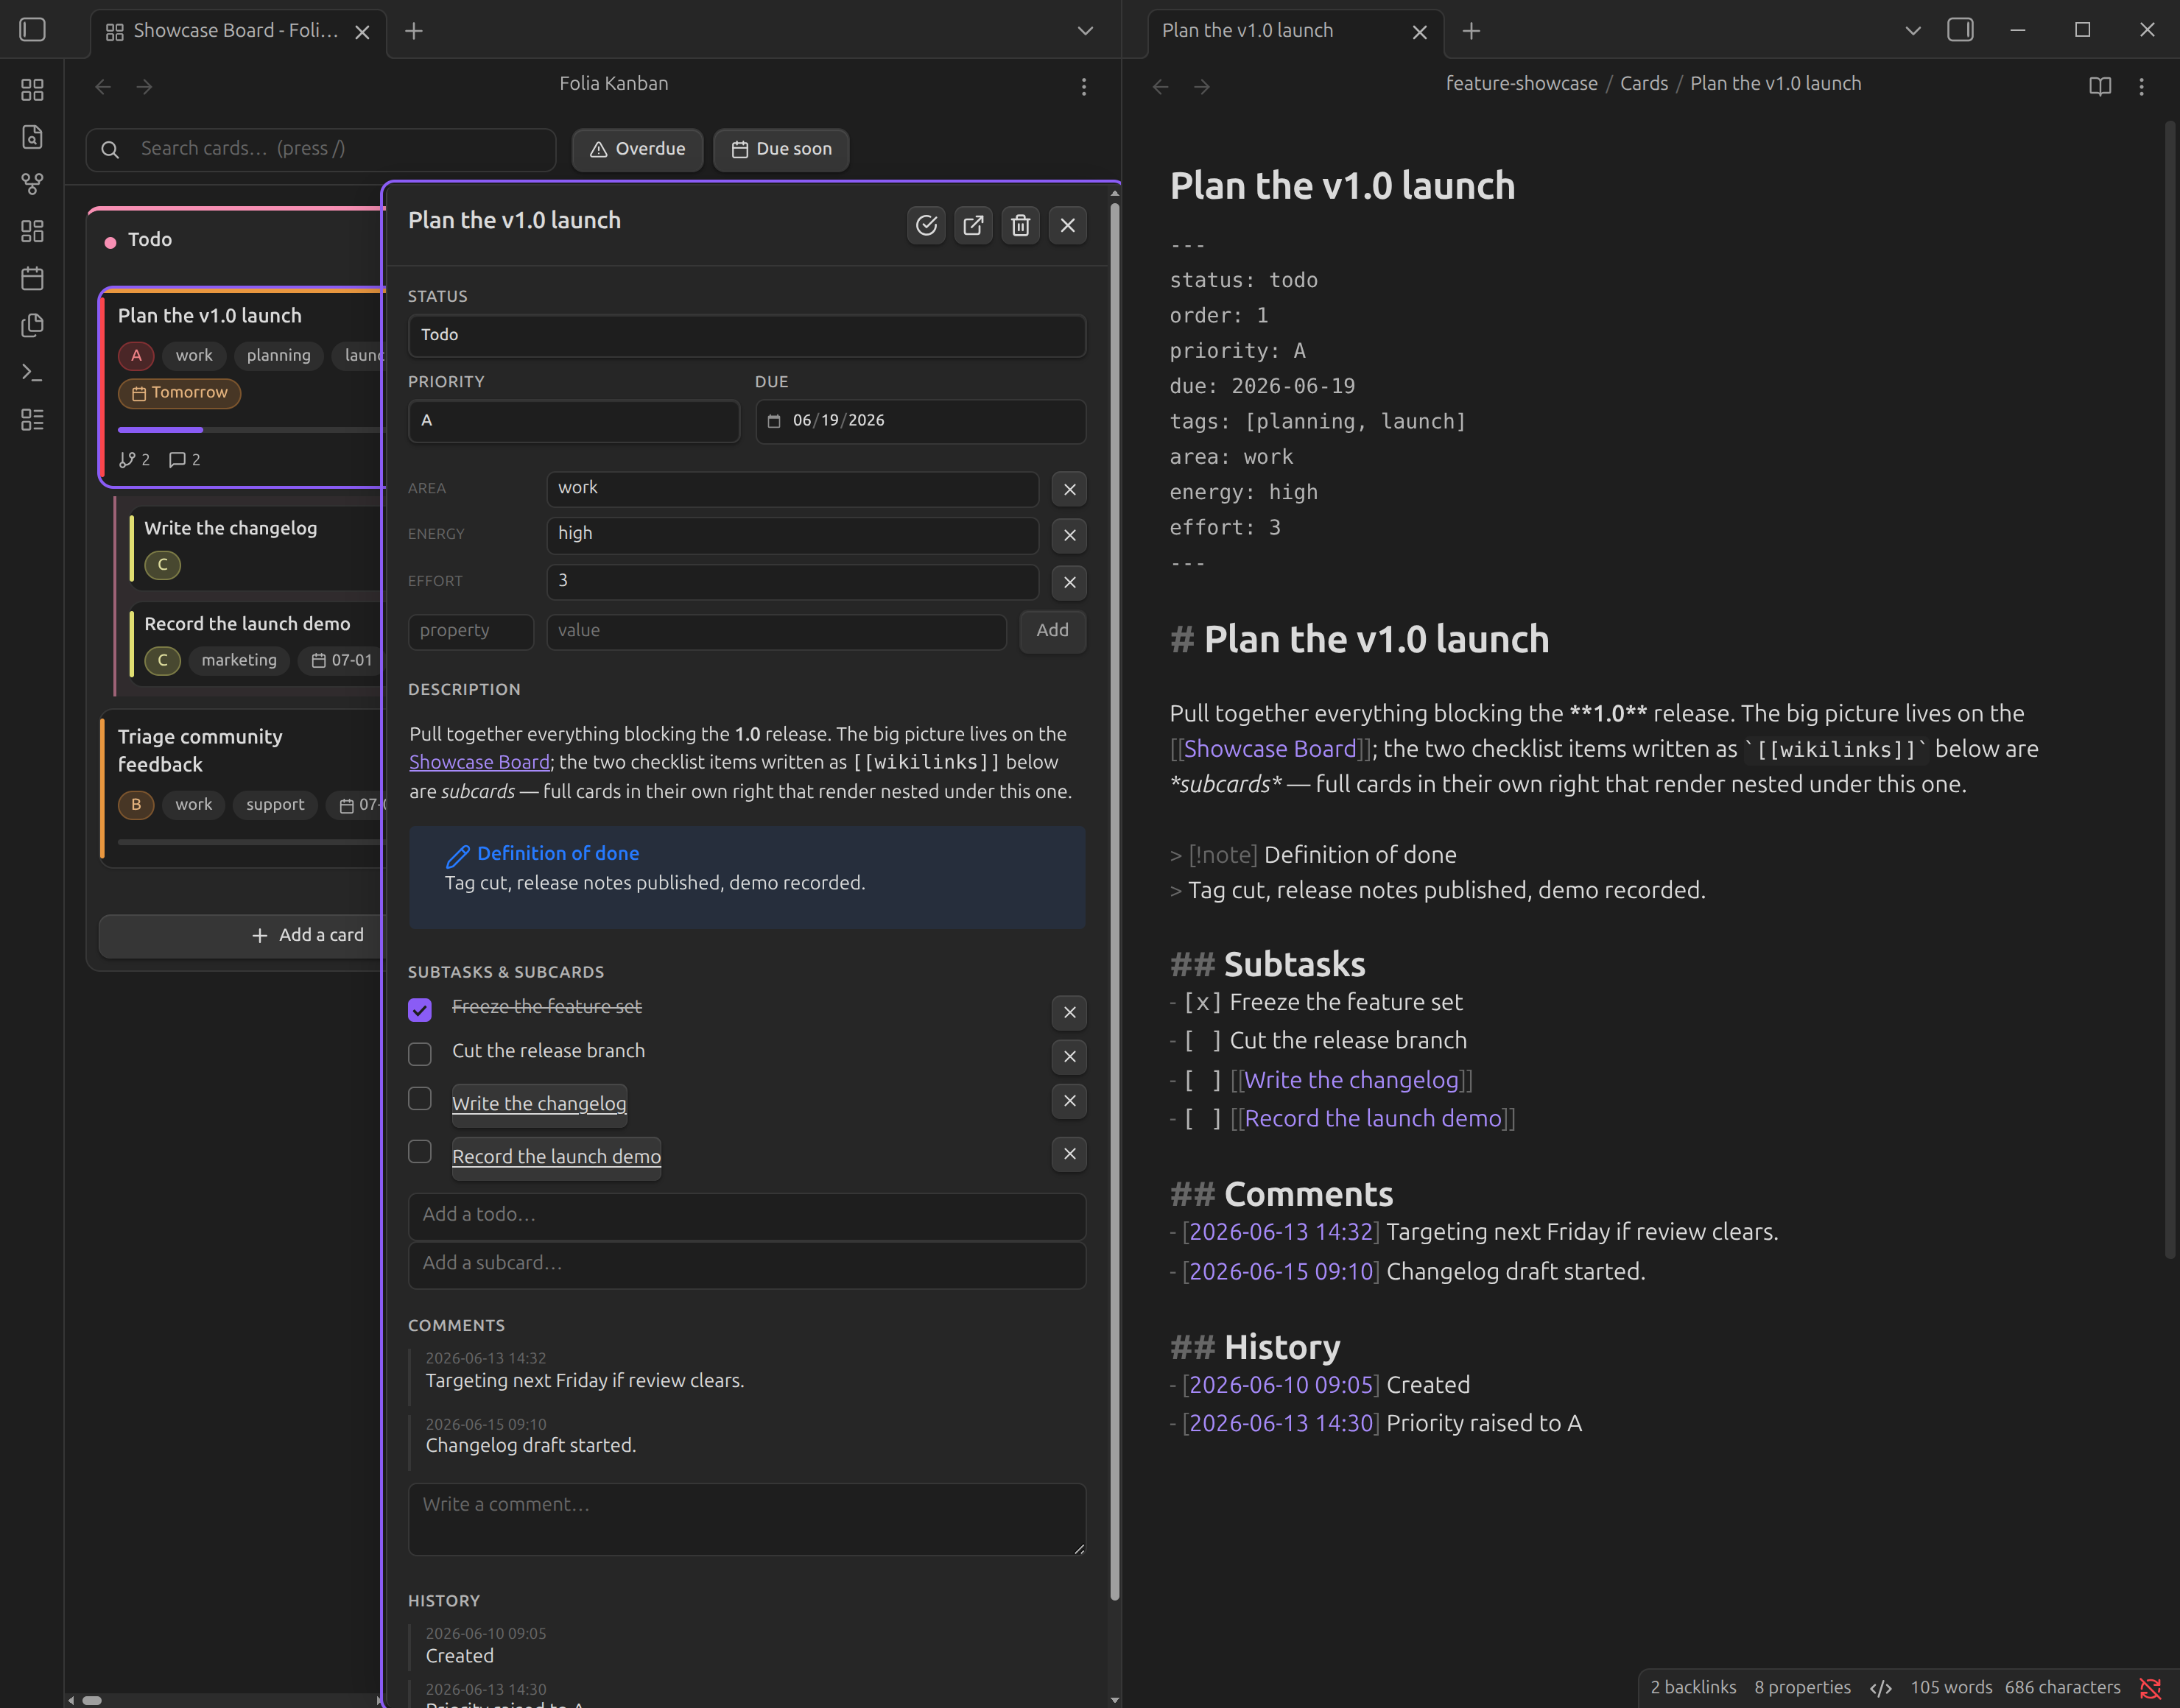Viewport: 2180px width, 1708px height.
Task: Open the templates ribbon icon
Action: pos(32,325)
